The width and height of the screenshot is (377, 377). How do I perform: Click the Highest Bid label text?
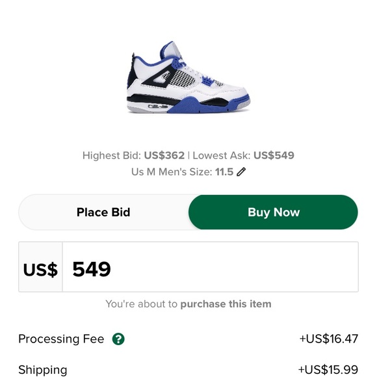click(x=112, y=155)
